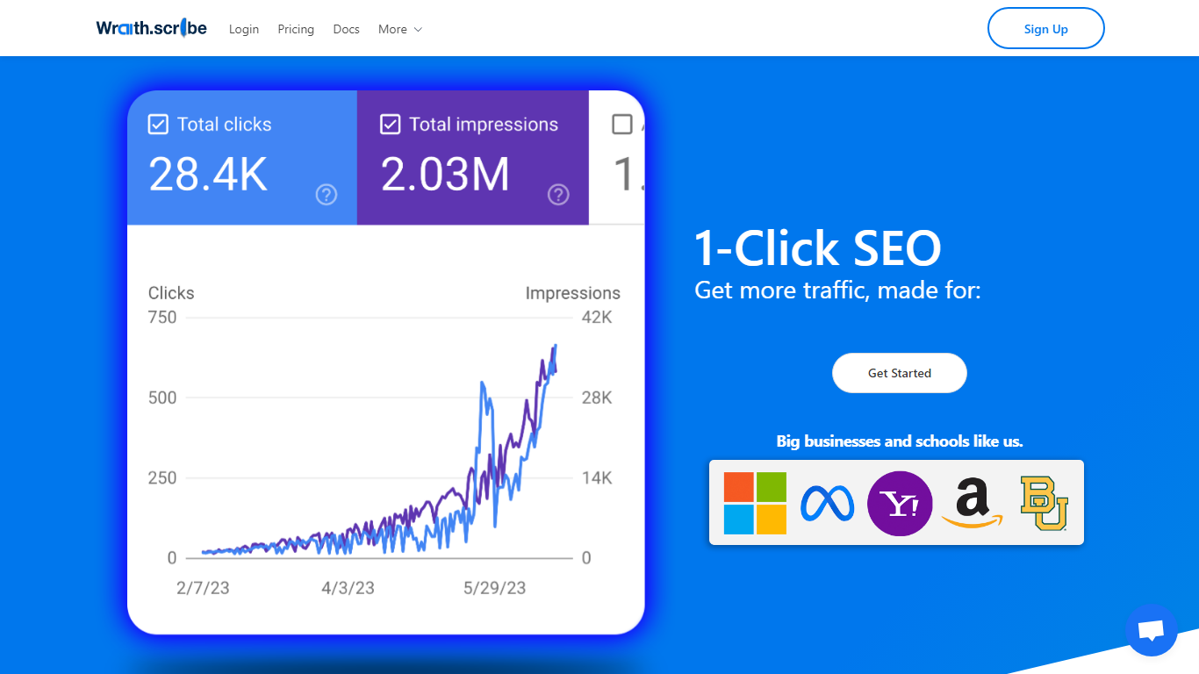Click the Sign Up button

click(x=1045, y=29)
